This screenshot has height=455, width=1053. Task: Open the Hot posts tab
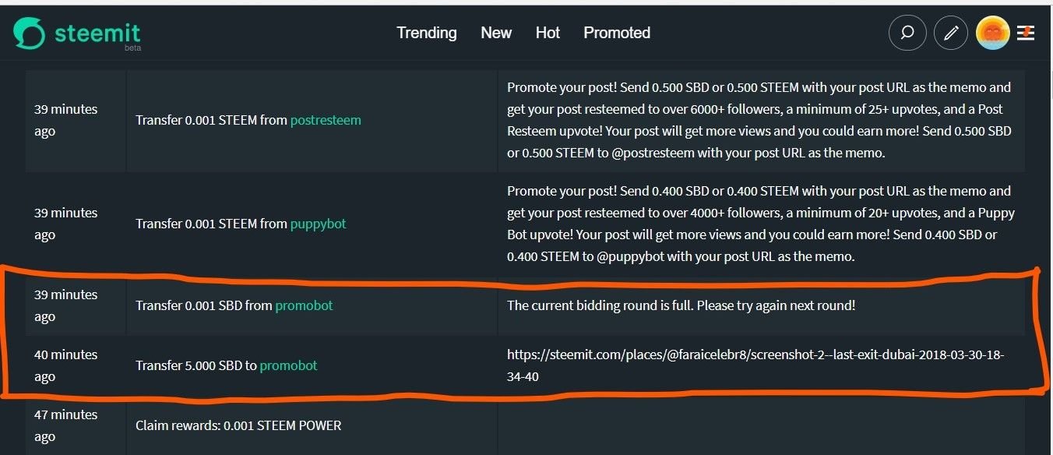tap(548, 33)
